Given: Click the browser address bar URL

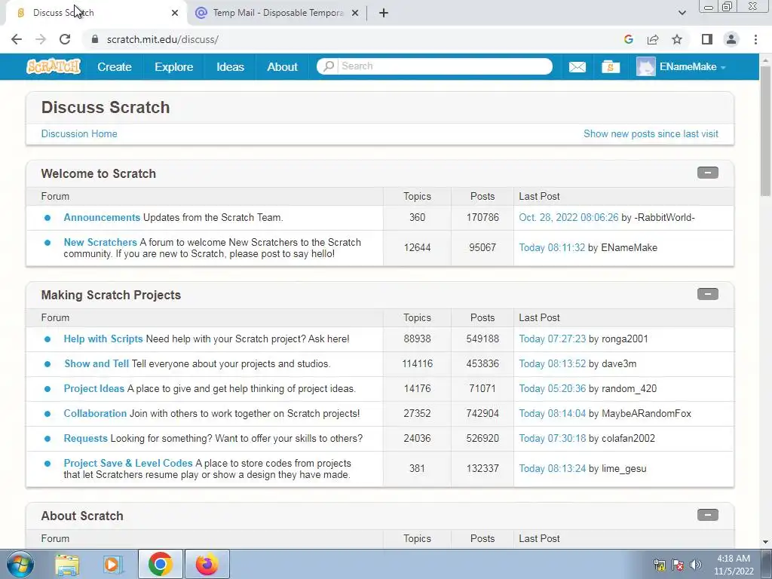Looking at the screenshot, I should [163, 39].
